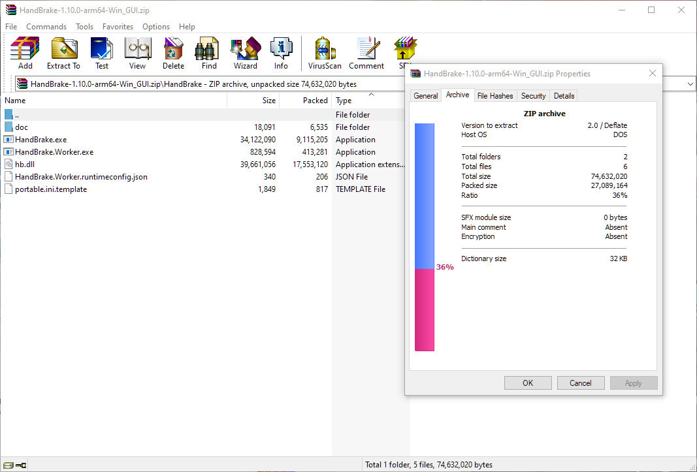Click the archive path address field

coord(209,84)
